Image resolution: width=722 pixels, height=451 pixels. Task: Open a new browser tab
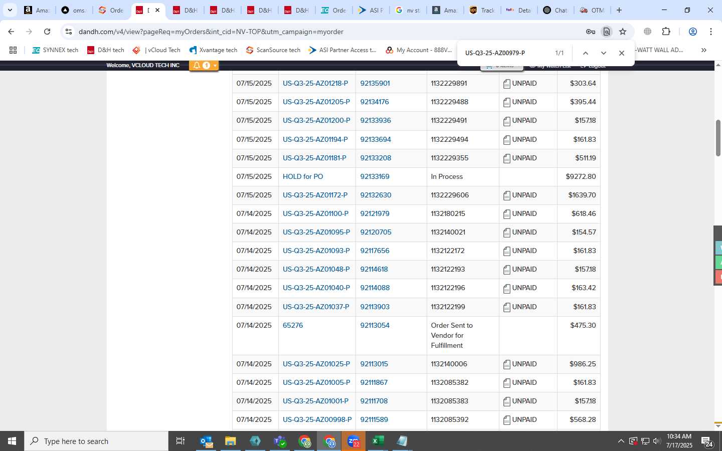[x=619, y=10]
